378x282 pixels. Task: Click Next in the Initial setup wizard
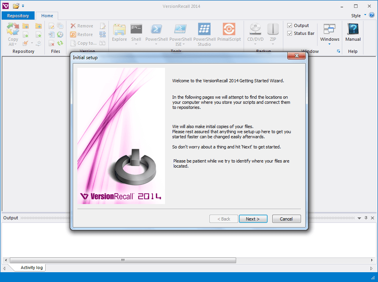click(x=253, y=219)
